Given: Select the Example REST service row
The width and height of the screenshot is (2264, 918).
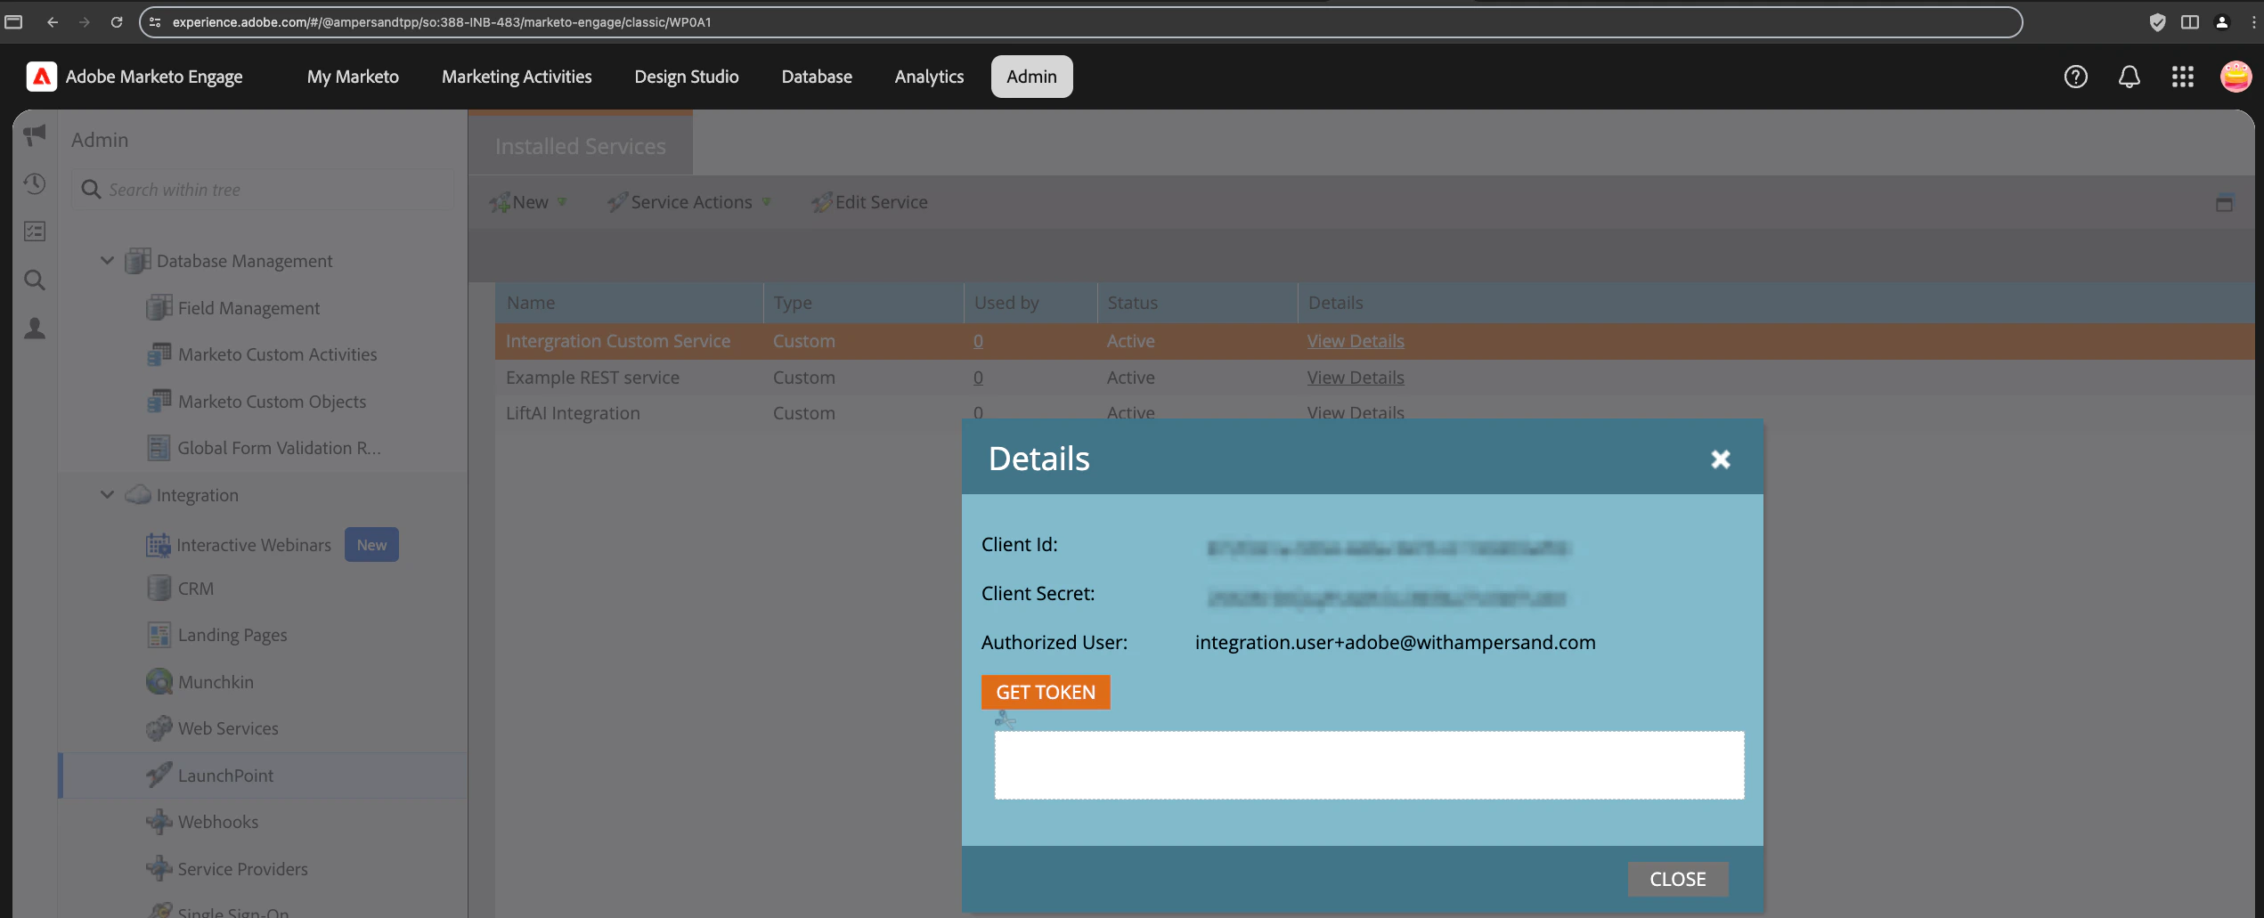Looking at the screenshot, I should click(x=1375, y=378).
